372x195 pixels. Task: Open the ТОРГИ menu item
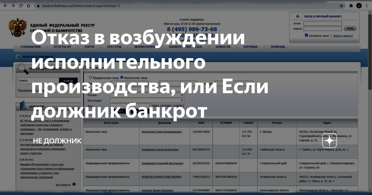coord(89,47)
